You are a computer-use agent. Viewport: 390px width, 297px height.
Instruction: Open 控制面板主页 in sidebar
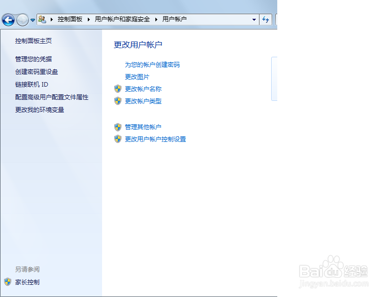pos(34,41)
